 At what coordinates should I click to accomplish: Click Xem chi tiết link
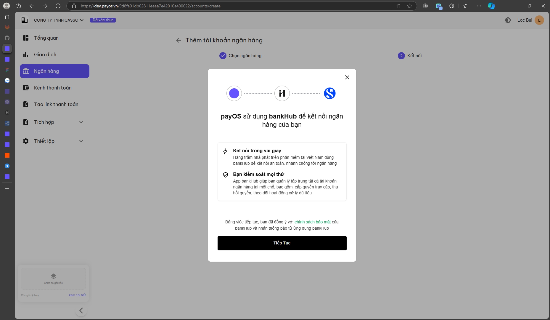[x=77, y=295]
